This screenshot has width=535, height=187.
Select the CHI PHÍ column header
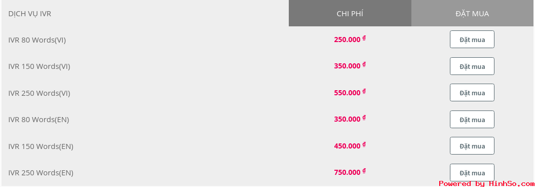[350, 13]
